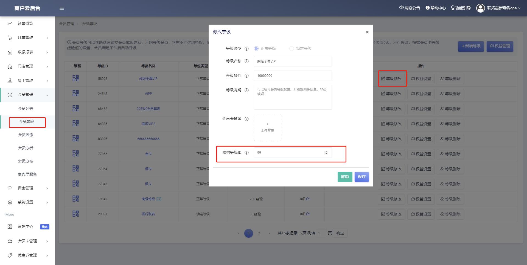The width and height of the screenshot is (527, 265).
Task: Select the 锁定等级 radio button
Action: click(x=291, y=48)
